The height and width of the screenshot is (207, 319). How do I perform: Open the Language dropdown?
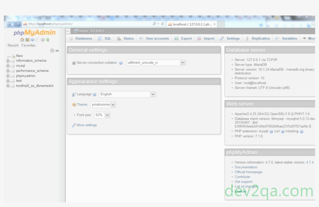[x=128, y=94]
